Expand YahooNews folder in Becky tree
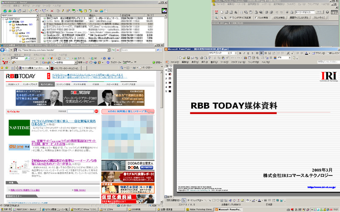 tap(10, 25)
